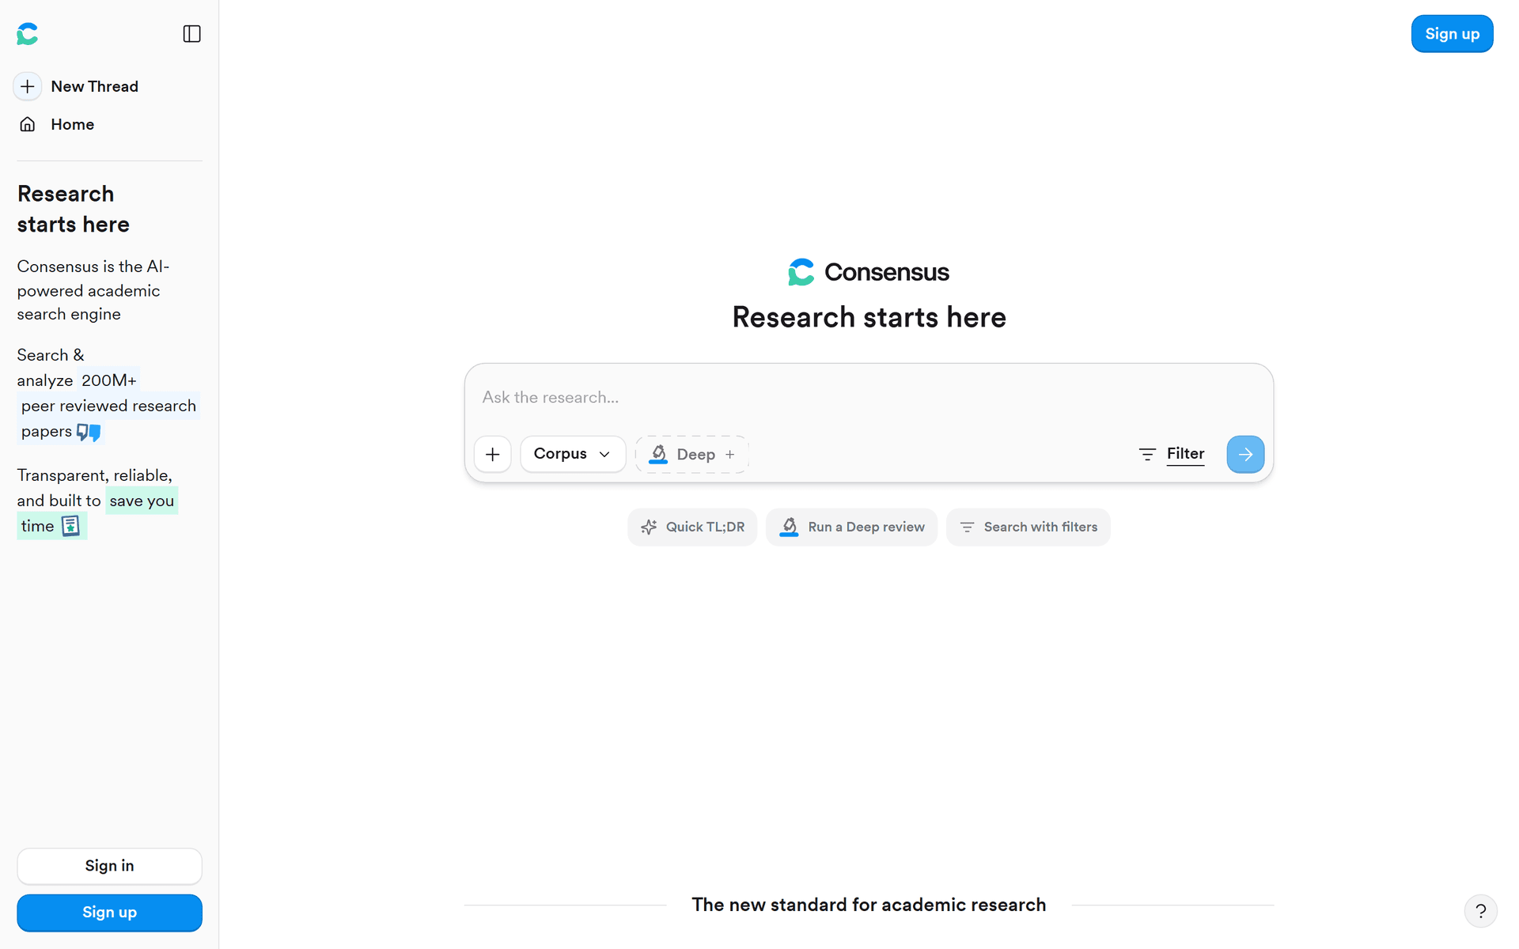This screenshot has height=949, width=1519.
Task: Click the Consensus logo in the sidebar
Action: [28, 34]
